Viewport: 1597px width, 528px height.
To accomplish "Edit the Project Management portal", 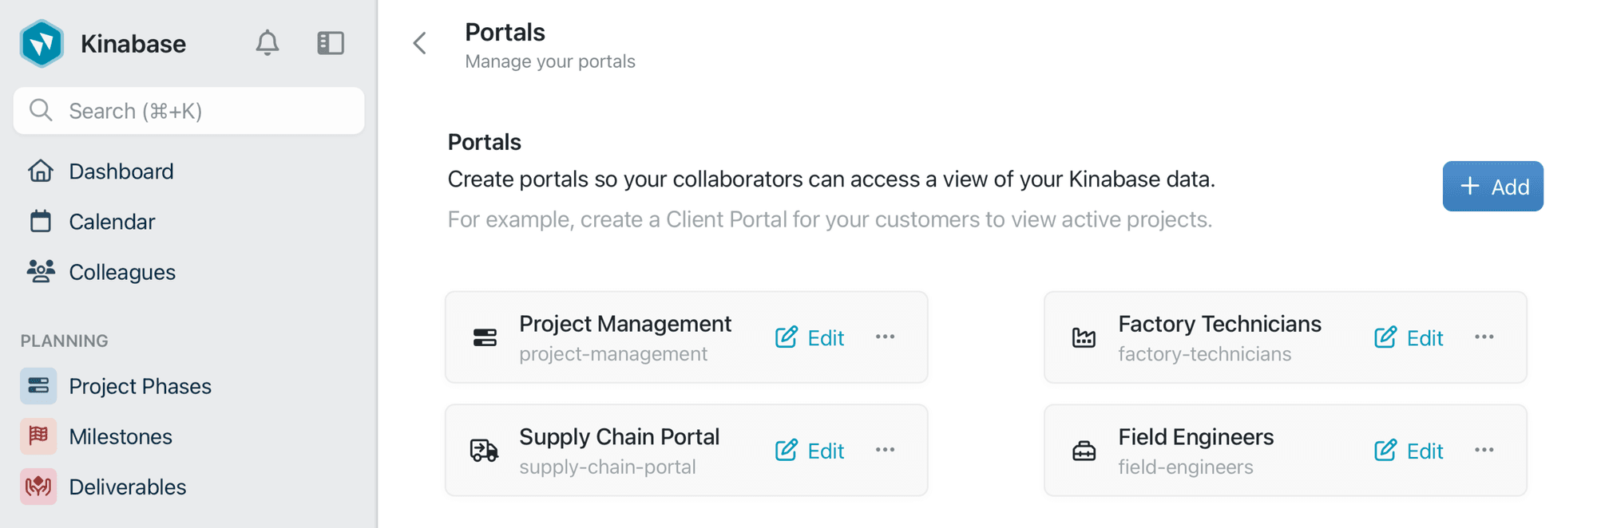I will tap(809, 337).
